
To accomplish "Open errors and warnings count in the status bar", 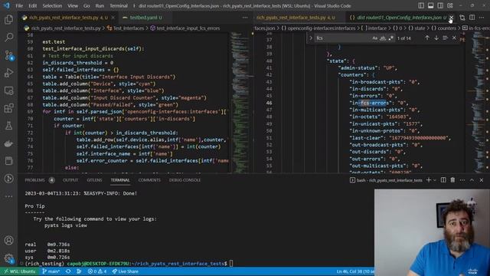I will 97,271.
